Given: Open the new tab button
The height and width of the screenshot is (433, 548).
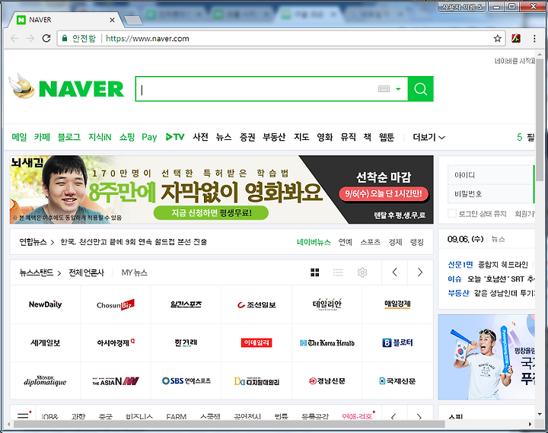Looking at the screenshot, I should coord(133,21).
